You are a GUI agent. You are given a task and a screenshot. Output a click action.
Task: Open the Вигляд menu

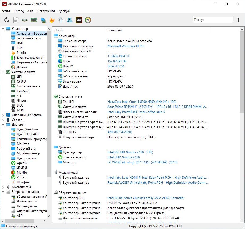[x=19, y=11]
